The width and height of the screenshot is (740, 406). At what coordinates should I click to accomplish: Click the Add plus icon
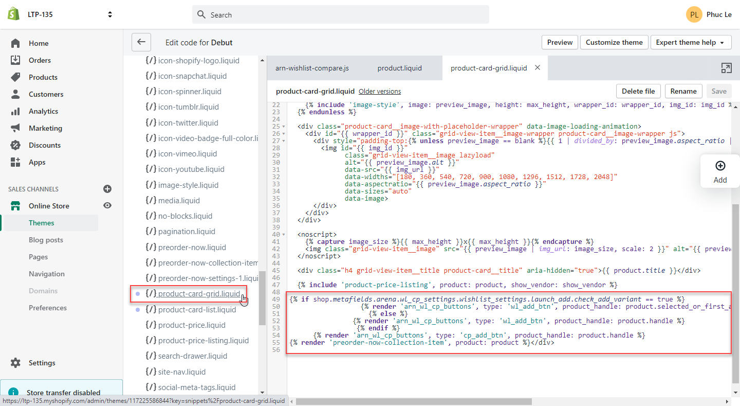click(x=719, y=166)
